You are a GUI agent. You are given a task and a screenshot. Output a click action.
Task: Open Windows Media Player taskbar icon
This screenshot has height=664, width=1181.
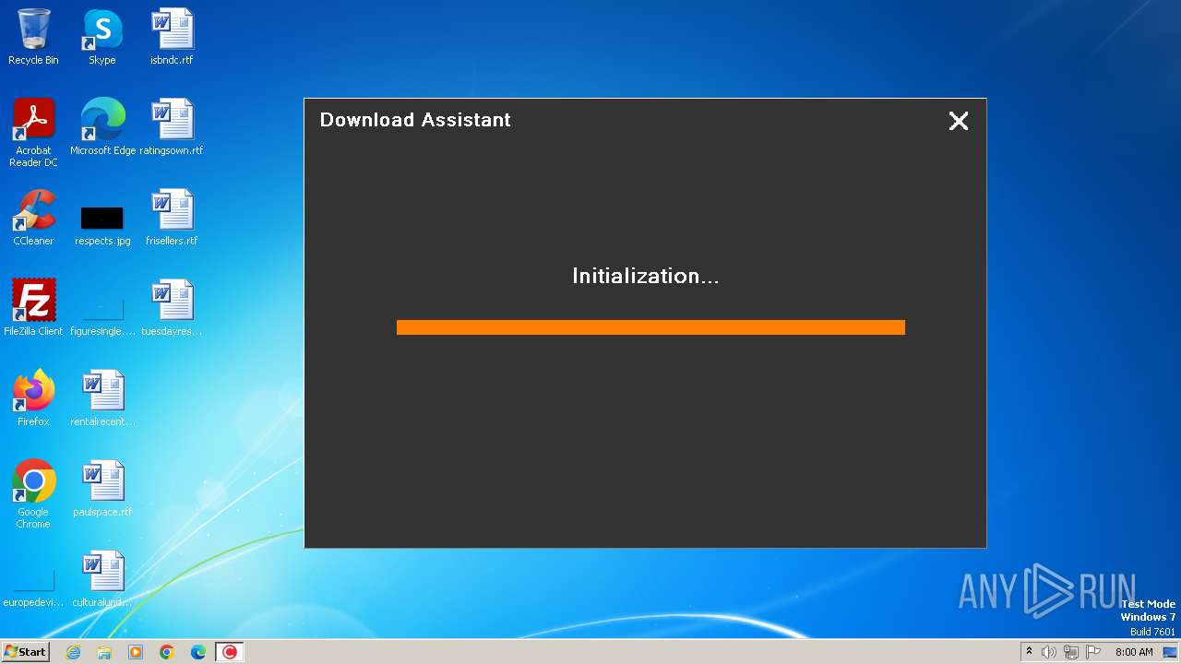tap(136, 652)
